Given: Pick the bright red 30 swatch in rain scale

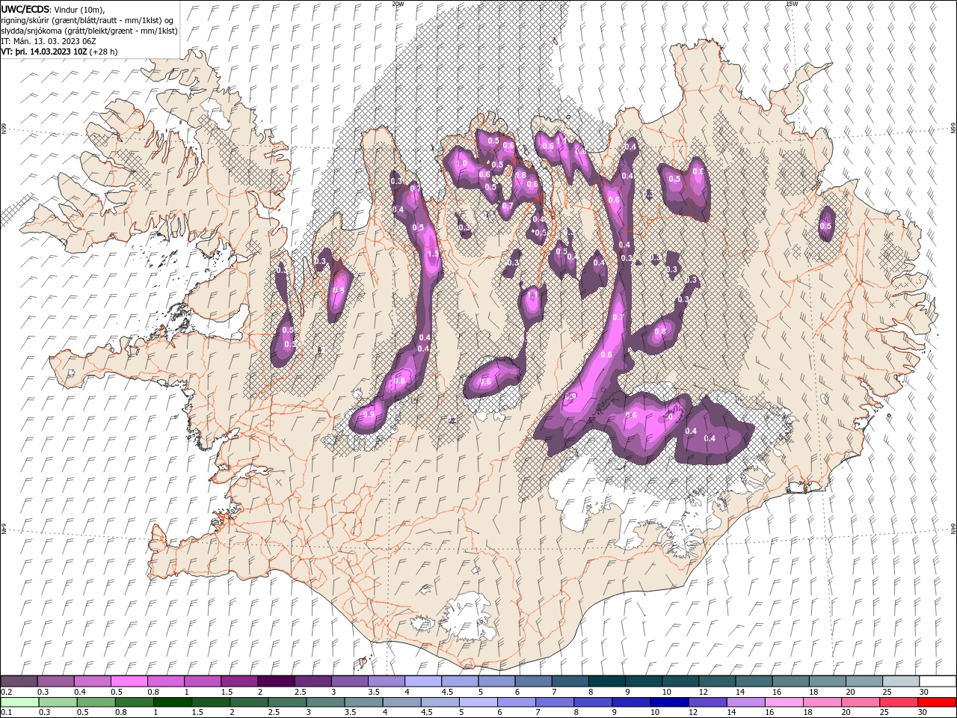Looking at the screenshot, I should pos(937,702).
